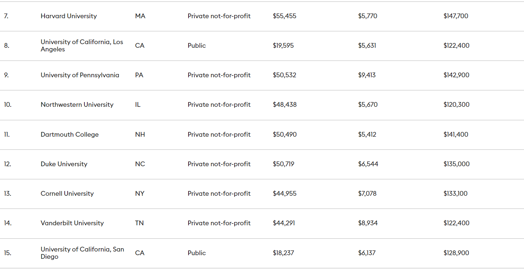Click Cornell's $133,100 earnings figure
The height and width of the screenshot is (269, 524).
click(455, 194)
